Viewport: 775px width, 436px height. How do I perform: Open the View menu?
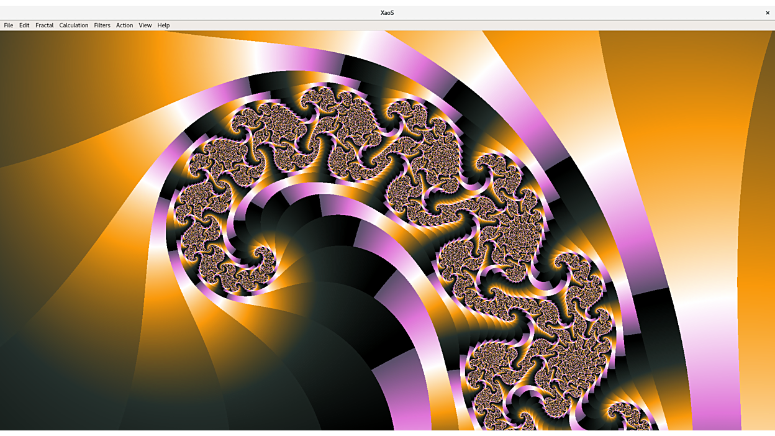145,25
